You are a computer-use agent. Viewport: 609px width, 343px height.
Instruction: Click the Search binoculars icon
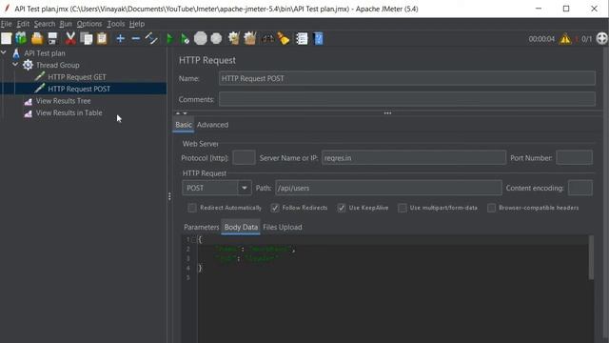[268, 38]
